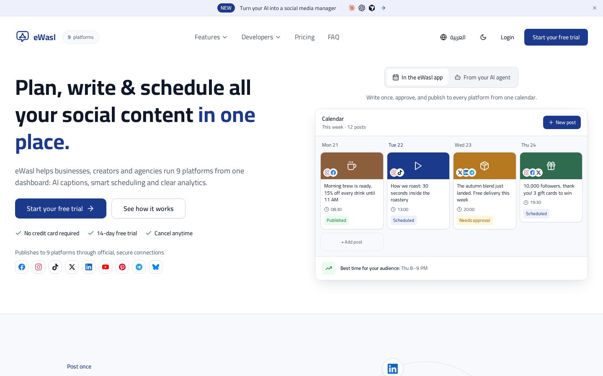Click Login link
603x376 pixels.
coord(507,37)
